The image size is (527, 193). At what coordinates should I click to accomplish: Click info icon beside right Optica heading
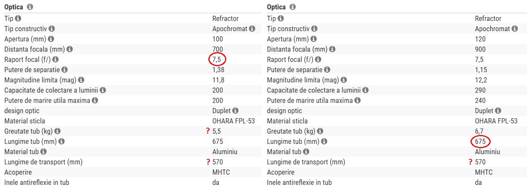coord(293,7)
